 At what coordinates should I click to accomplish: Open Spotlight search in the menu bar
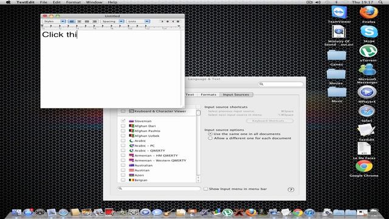click(380, 2)
